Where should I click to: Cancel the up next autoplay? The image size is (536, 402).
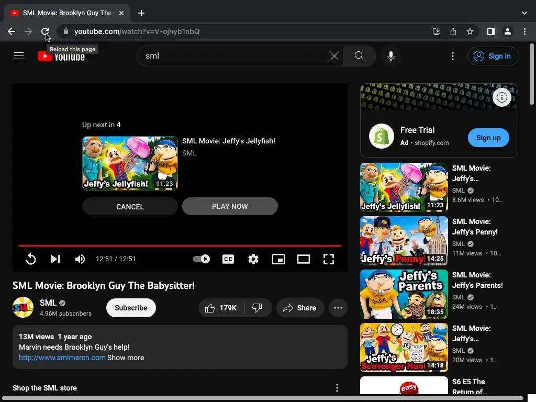tap(130, 206)
